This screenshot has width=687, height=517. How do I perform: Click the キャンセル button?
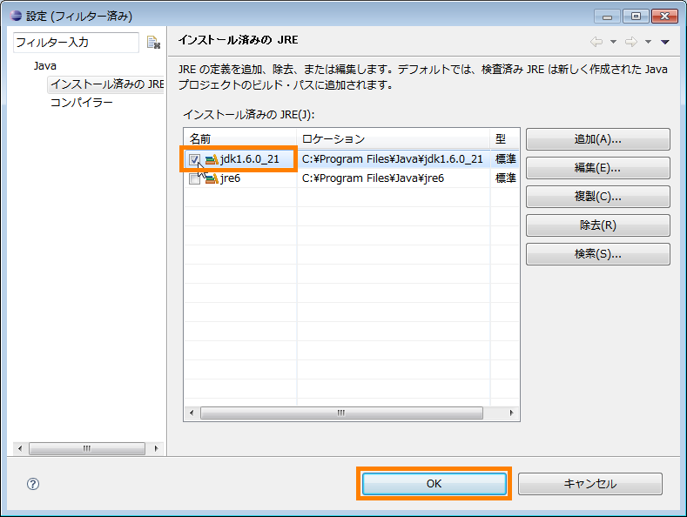click(590, 484)
